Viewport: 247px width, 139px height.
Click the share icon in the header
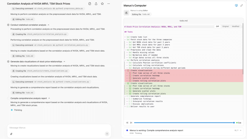96,4
